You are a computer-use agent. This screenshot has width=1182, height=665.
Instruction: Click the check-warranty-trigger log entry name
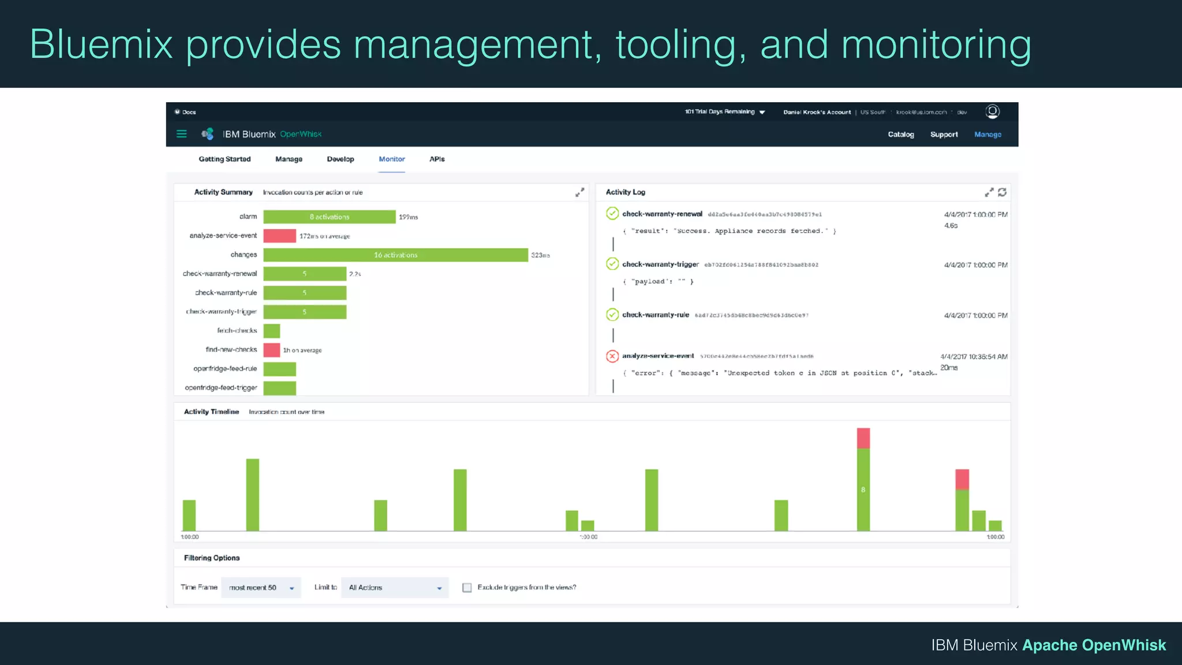click(660, 264)
